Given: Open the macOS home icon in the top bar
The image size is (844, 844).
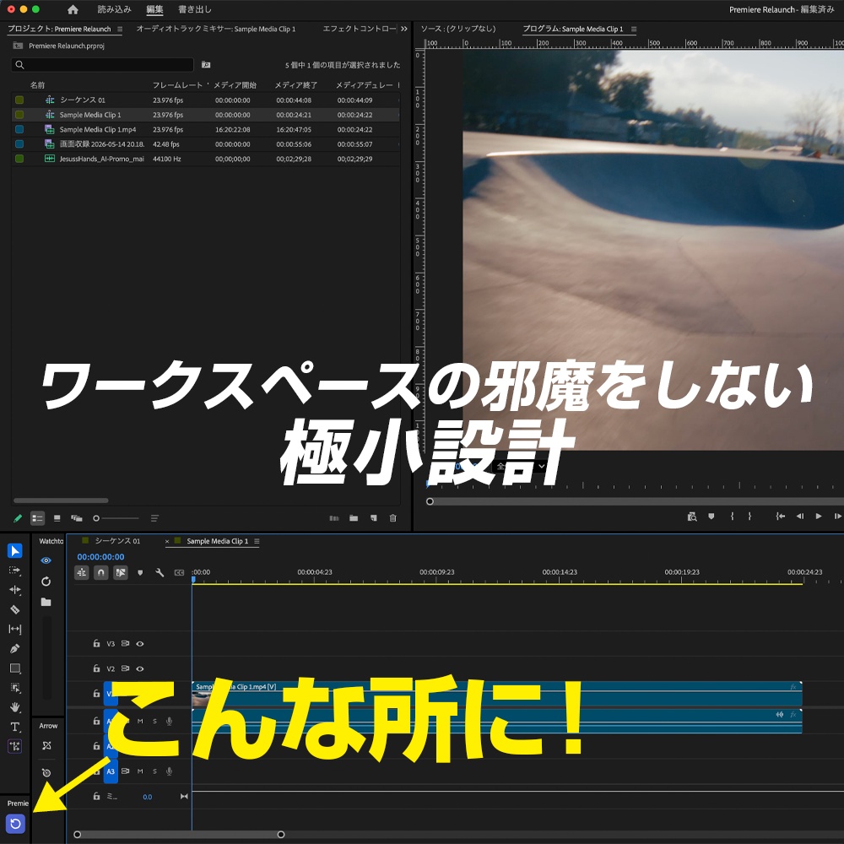Looking at the screenshot, I should click(73, 9).
